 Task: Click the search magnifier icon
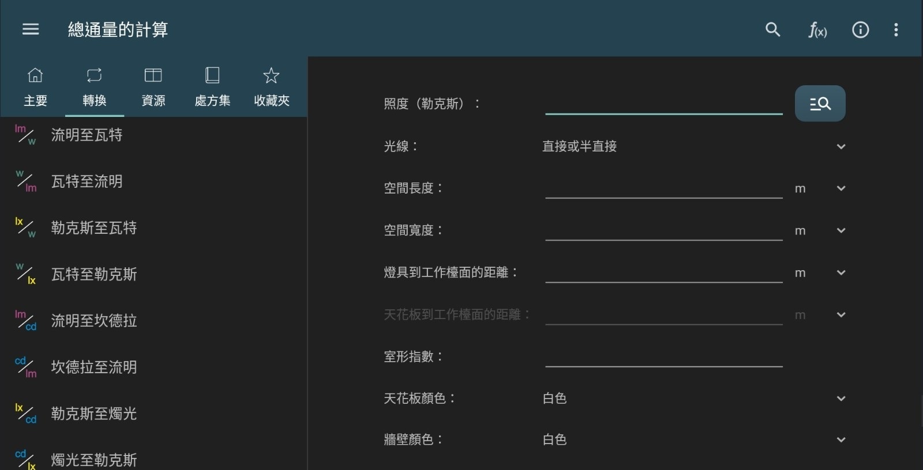point(772,29)
